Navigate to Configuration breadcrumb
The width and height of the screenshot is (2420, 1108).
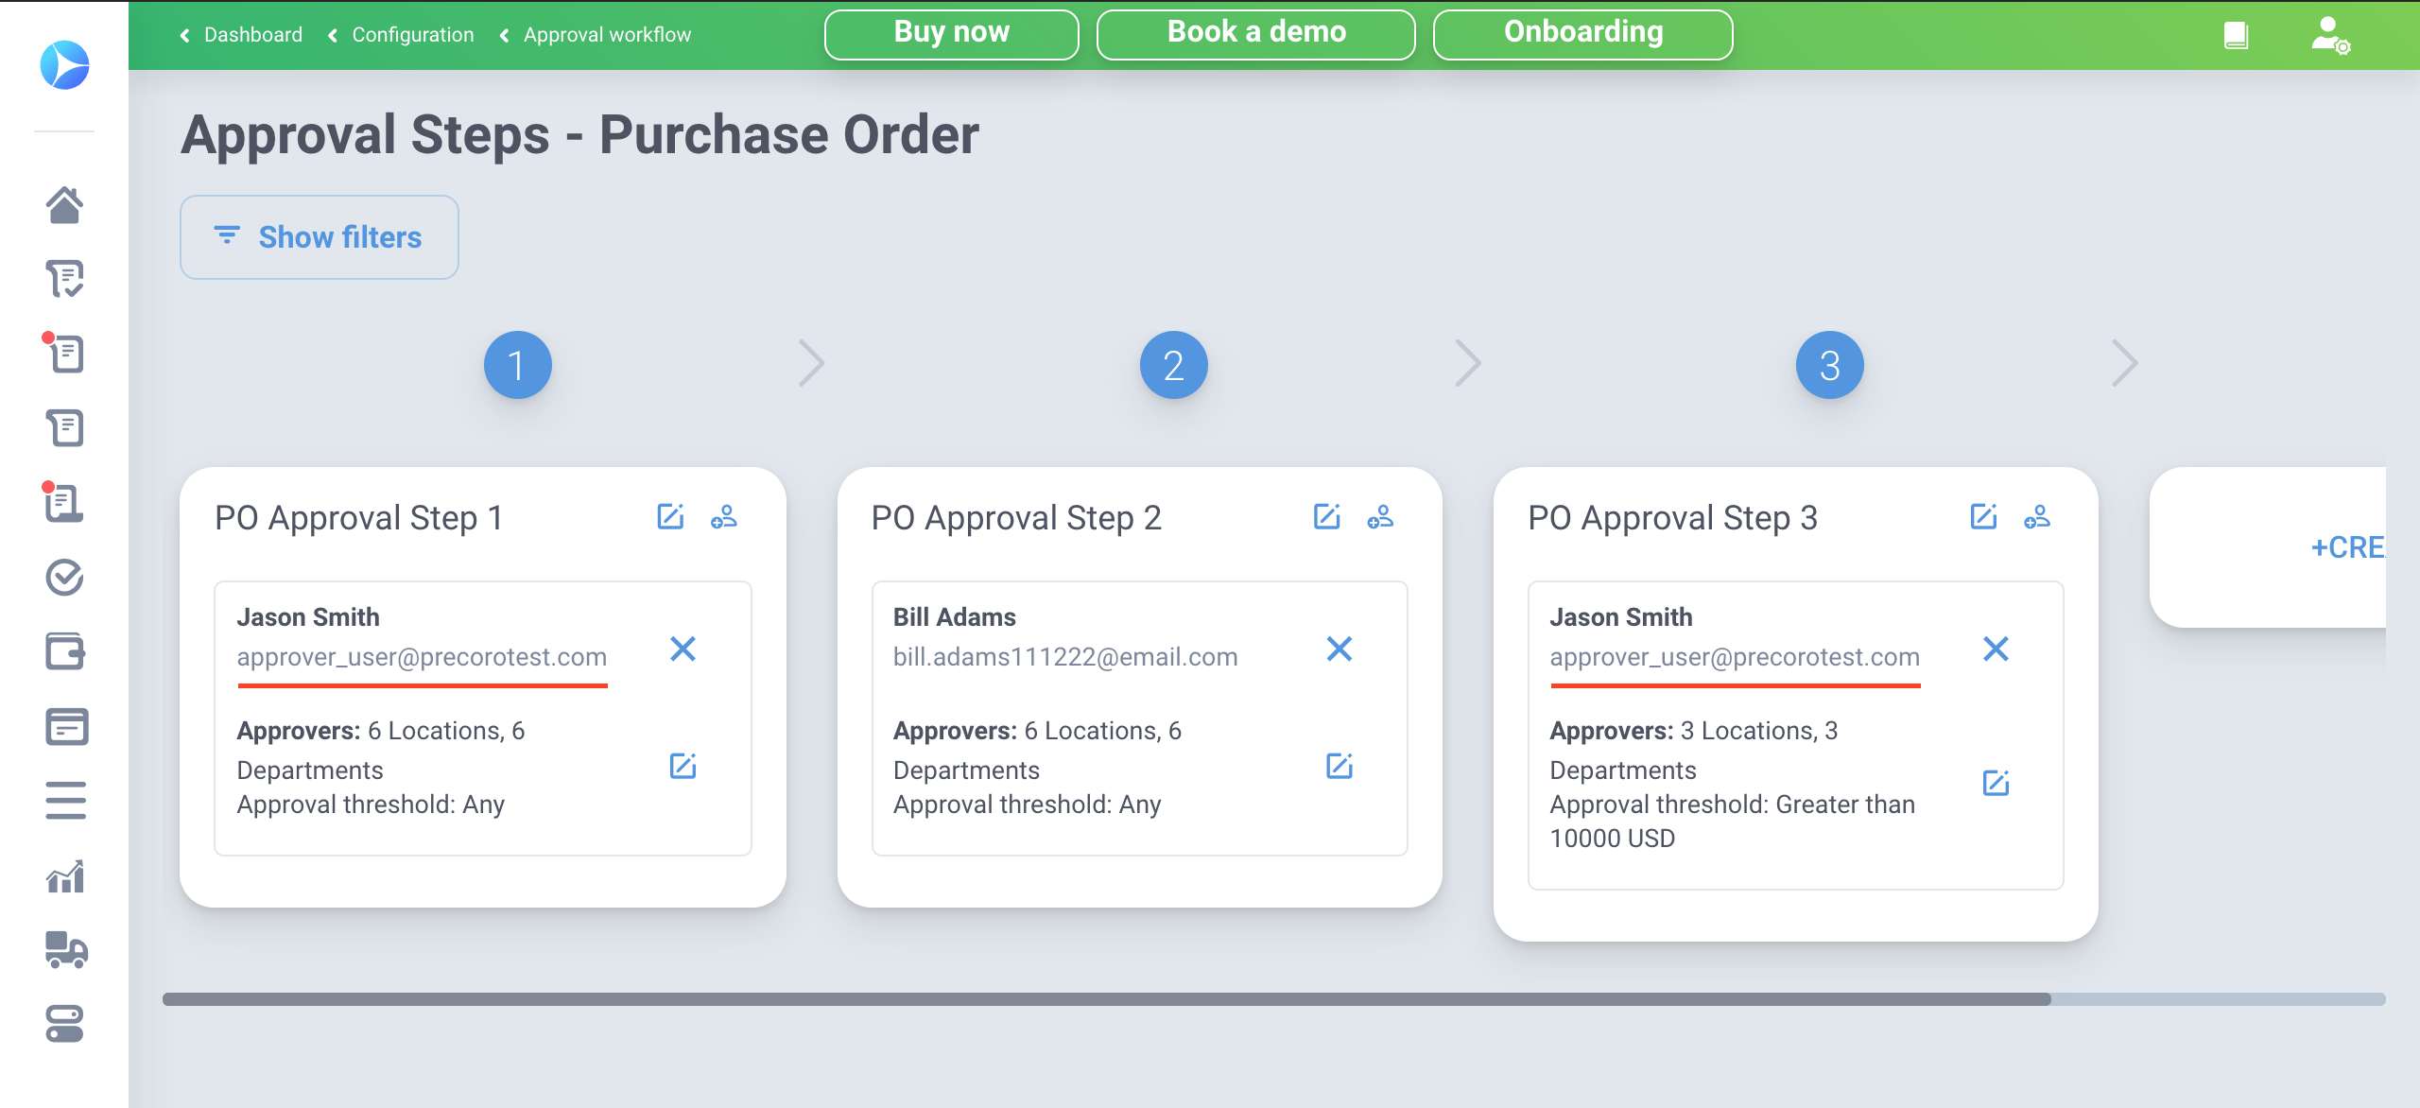pos(412,35)
